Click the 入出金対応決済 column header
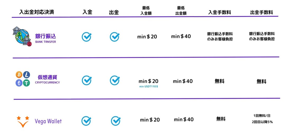The width and height of the screenshot is (290, 139). [x=36, y=12]
